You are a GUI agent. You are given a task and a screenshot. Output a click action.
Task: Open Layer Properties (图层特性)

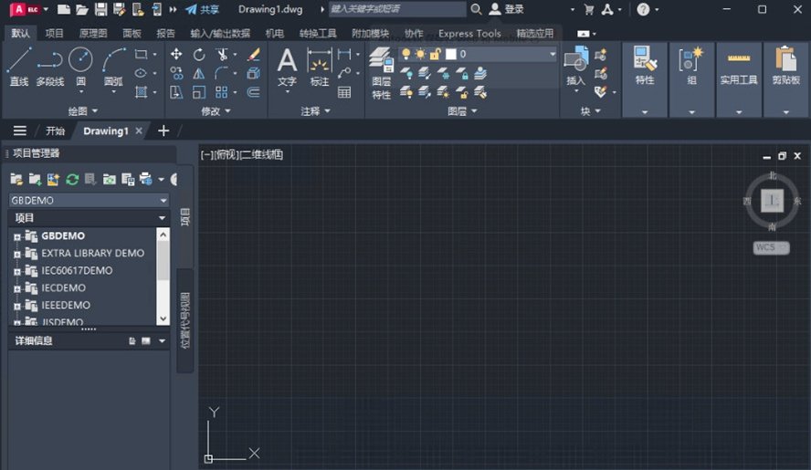pos(381,72)
